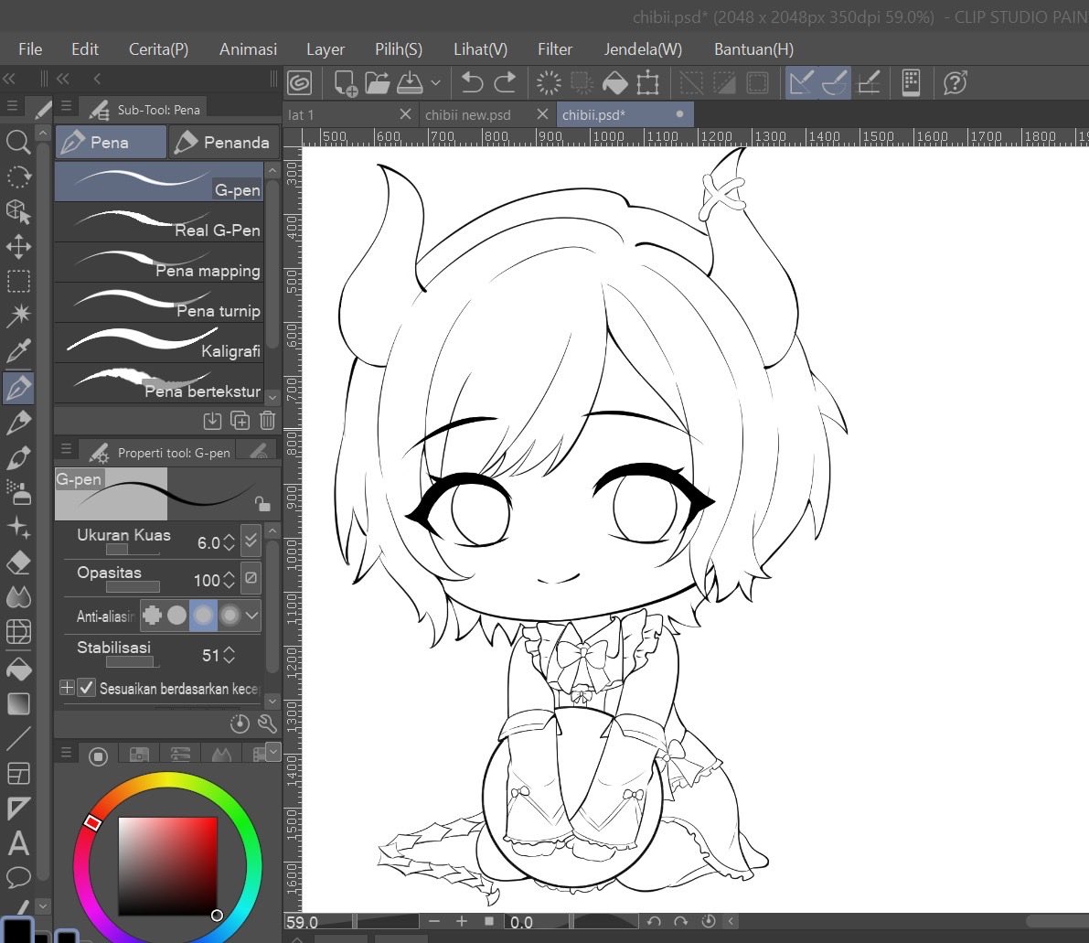
Task: Toggle Snap to special ruler
Action: point(835,82)
